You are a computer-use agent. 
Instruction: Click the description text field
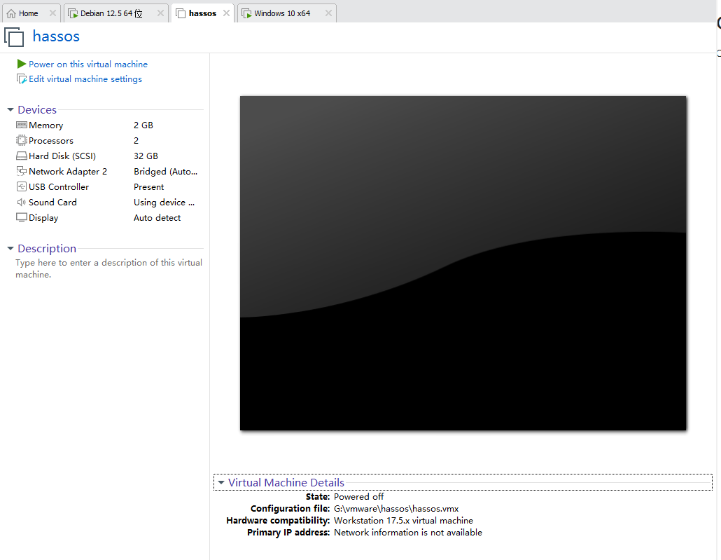108,268
